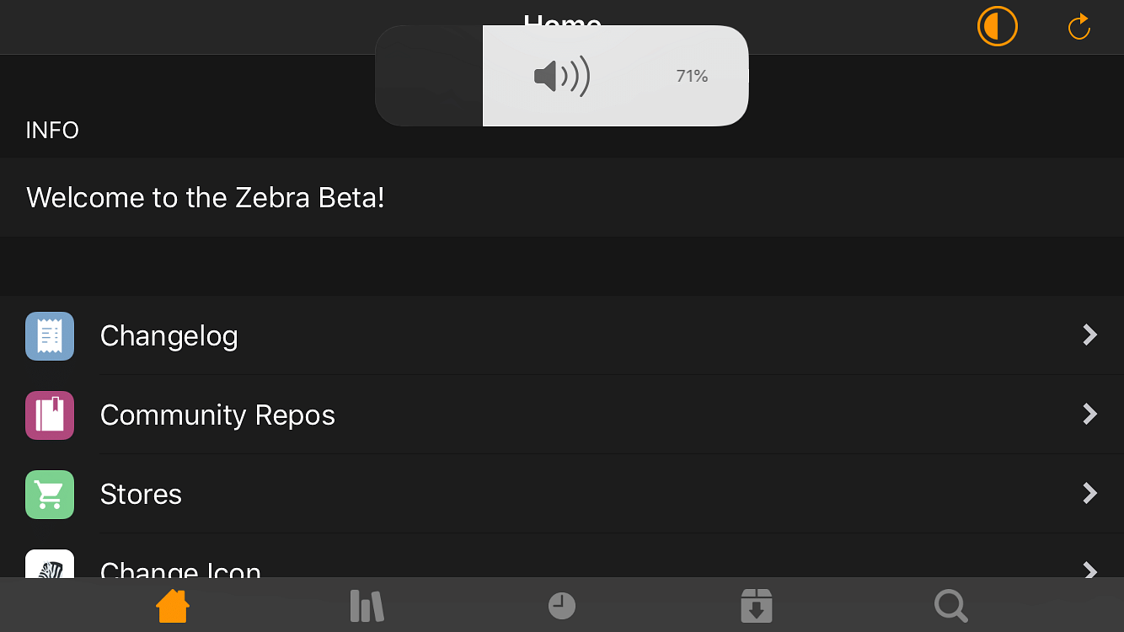
Task: Tap the Community Repos book icon
Action: tap(50, 415)
